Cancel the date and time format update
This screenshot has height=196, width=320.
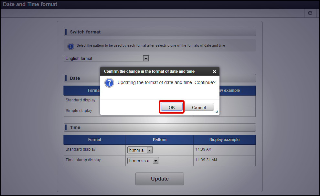pos(199,107)
